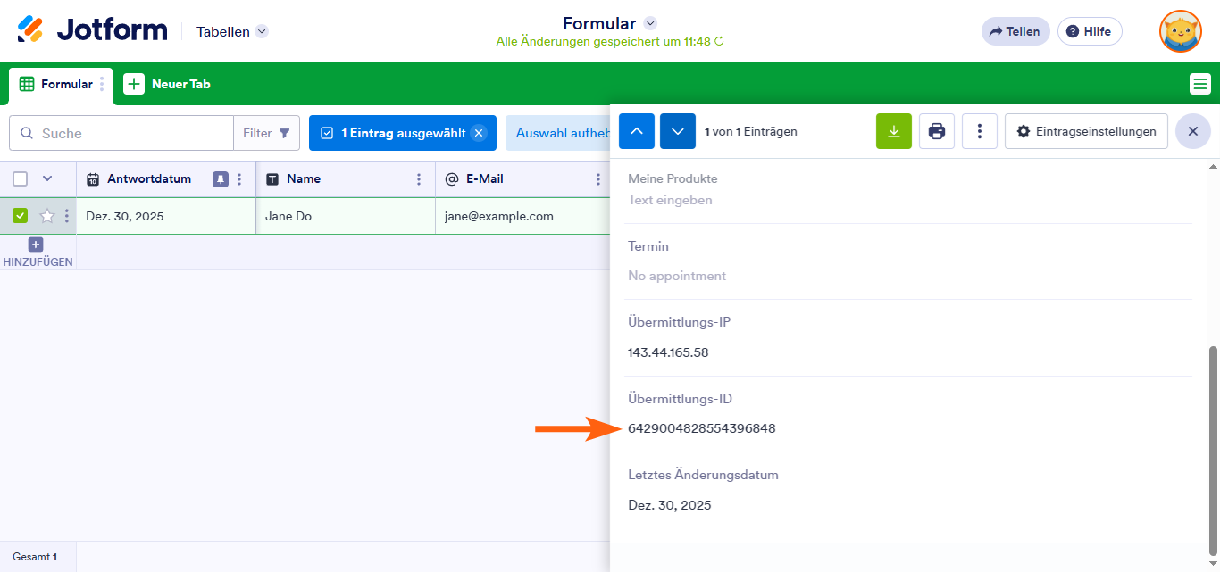Open the Formular title dropdown chevron

point(650,23)
